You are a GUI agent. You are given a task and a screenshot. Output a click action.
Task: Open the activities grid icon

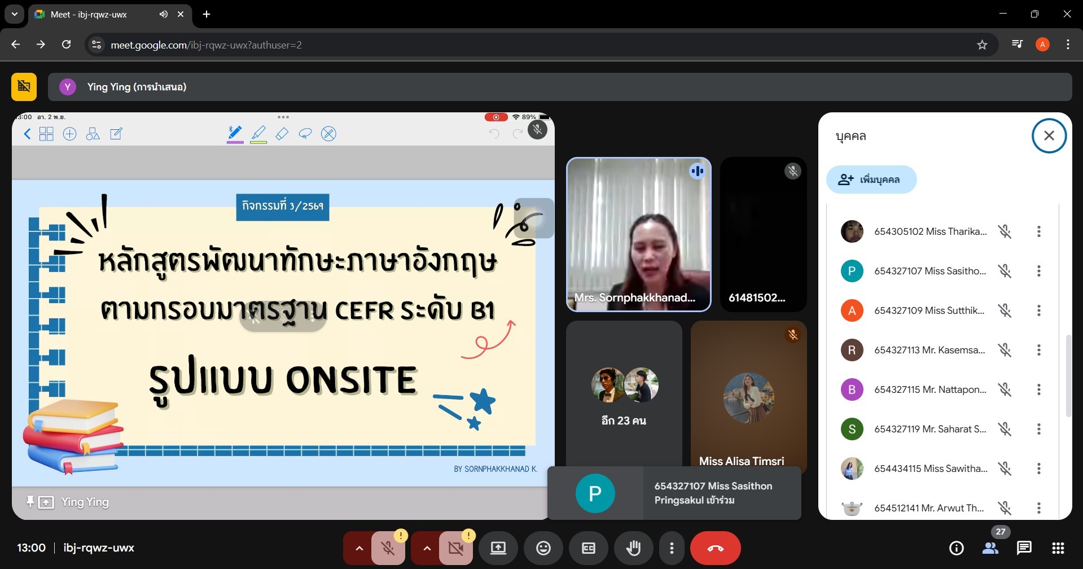pos(1058,548)
